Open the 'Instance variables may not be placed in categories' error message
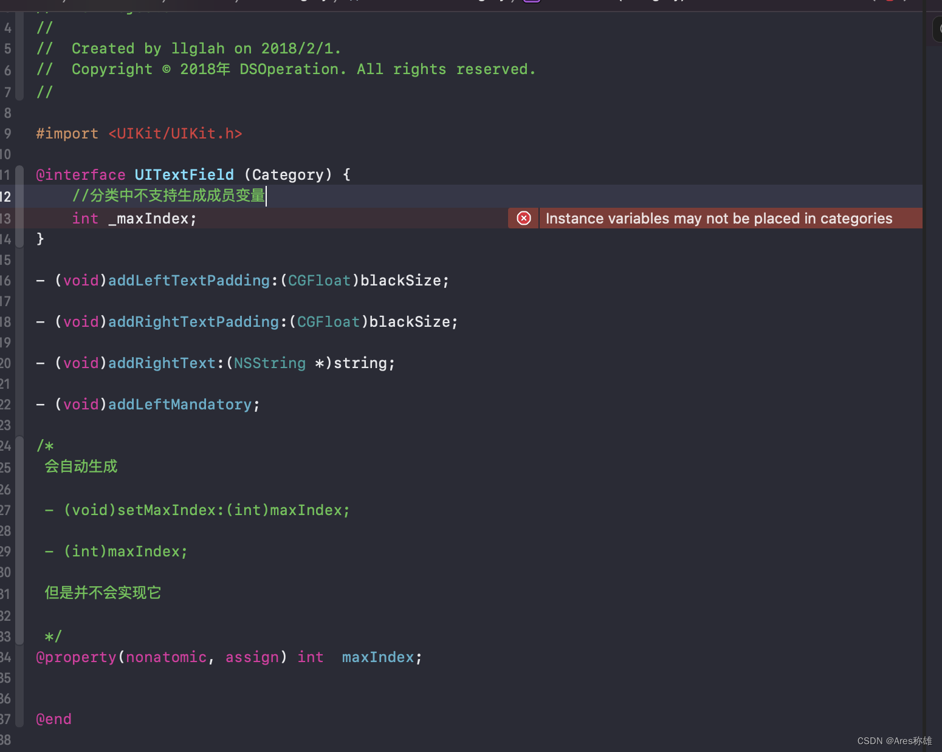The width and height of the screenshot is (942, 752). (x=719, y=218)
